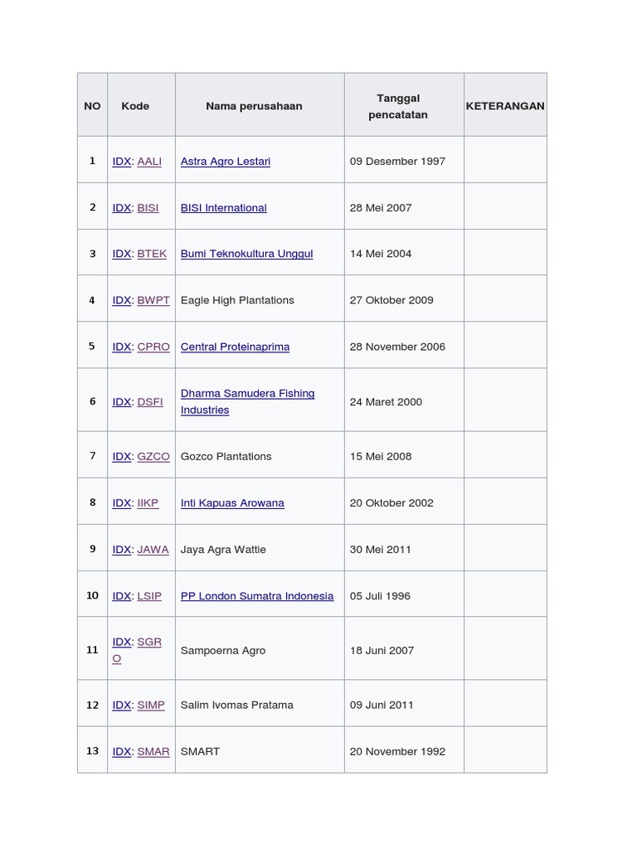Click the date 09 Juni 2011

click(x=382, y=706)
